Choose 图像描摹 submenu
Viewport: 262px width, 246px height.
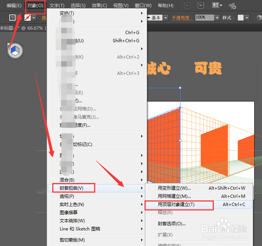click(x=97, y=212)
